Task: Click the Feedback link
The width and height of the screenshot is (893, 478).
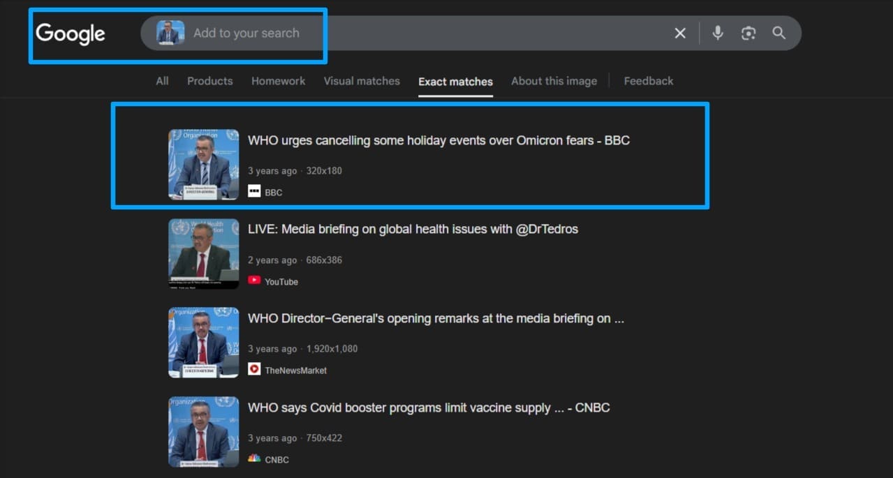Action: 649,81
